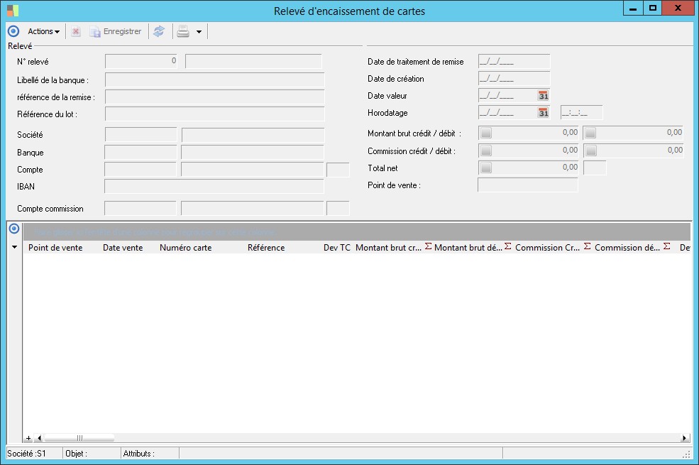Click the refresh arrows icon in toolbar

(159, 31)
